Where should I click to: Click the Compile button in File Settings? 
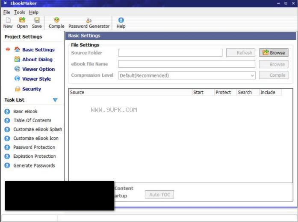tap(274, 75)
